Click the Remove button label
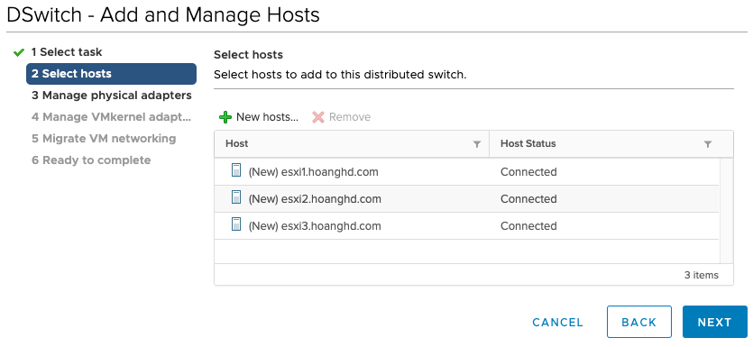The width and height of the screenshot is (753, 347). pos(350,117)
